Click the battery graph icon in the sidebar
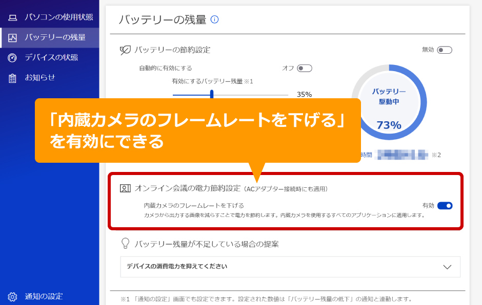This screenshot has width=482, height=305. [12, 37]
